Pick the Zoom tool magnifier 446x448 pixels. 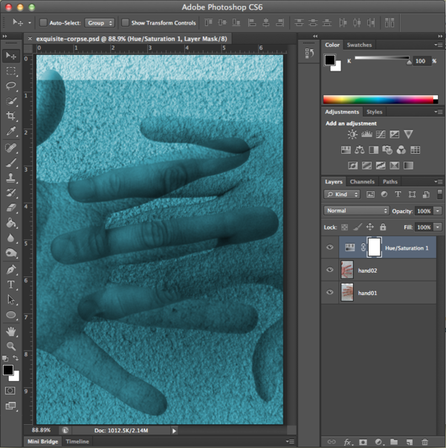pos(11,345)
